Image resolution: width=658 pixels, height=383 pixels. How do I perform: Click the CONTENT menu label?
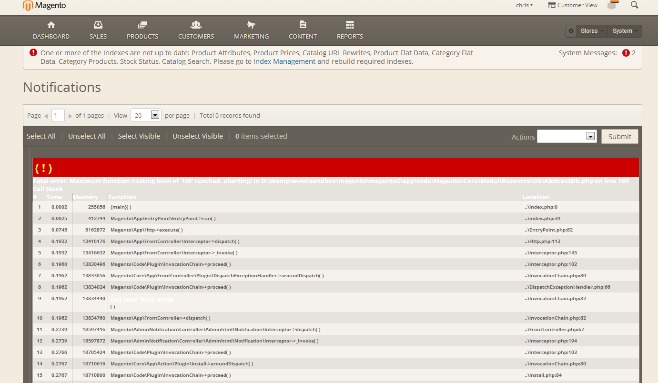pyautogui.click(x=303, y=37)
